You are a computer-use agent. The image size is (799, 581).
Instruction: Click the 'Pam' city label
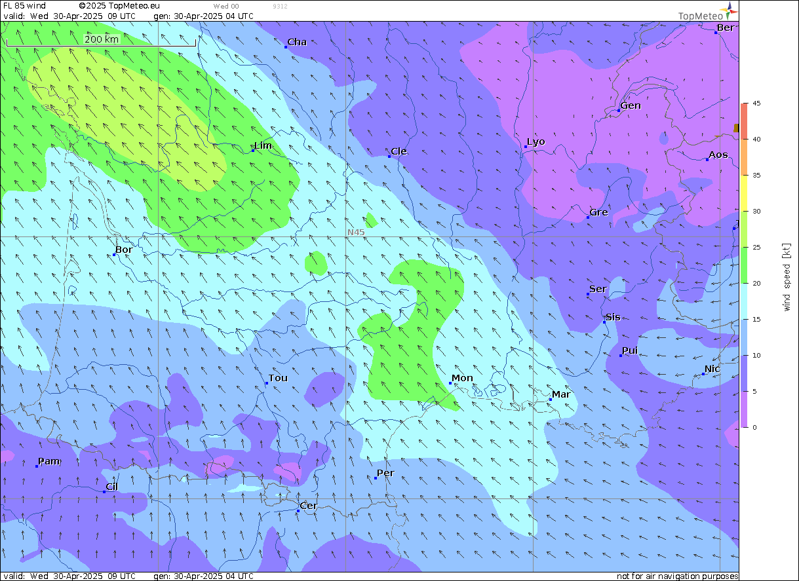click(49, 461)
